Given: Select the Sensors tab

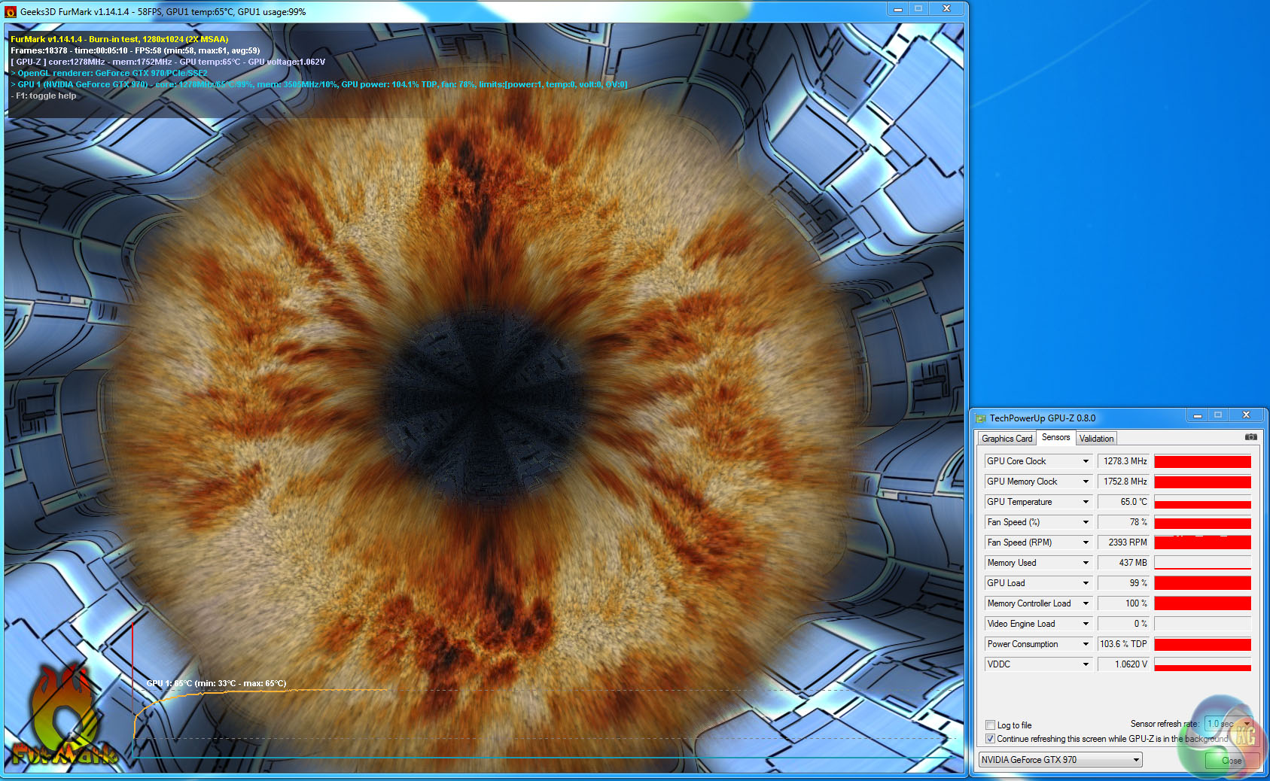Looking at the screenshot, I should point(1055,438).
